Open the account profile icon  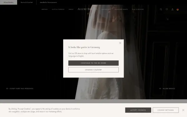coord(172,9)
